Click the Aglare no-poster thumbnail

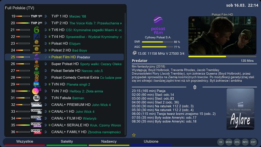click(x=240, y=109)
